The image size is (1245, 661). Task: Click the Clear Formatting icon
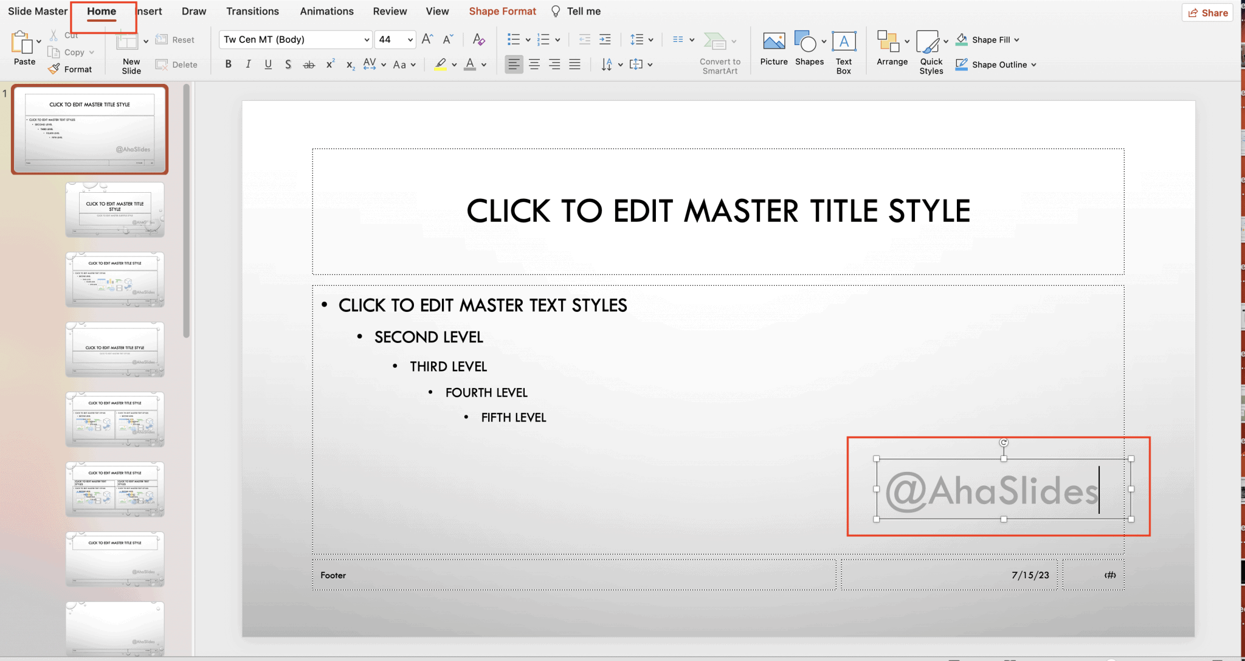click(478, 40)
